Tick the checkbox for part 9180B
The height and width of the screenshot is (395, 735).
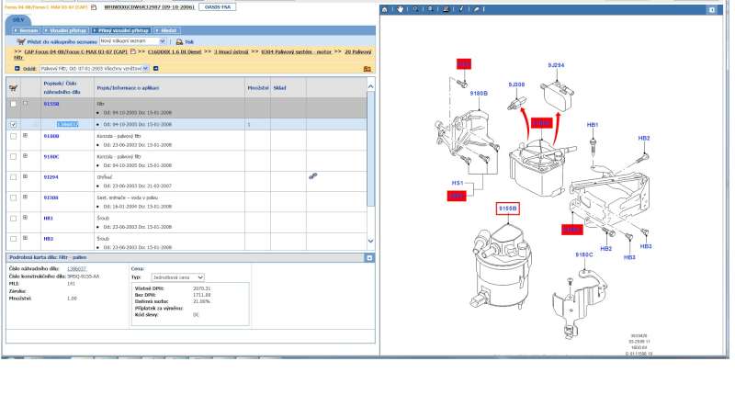pos(13,136)
